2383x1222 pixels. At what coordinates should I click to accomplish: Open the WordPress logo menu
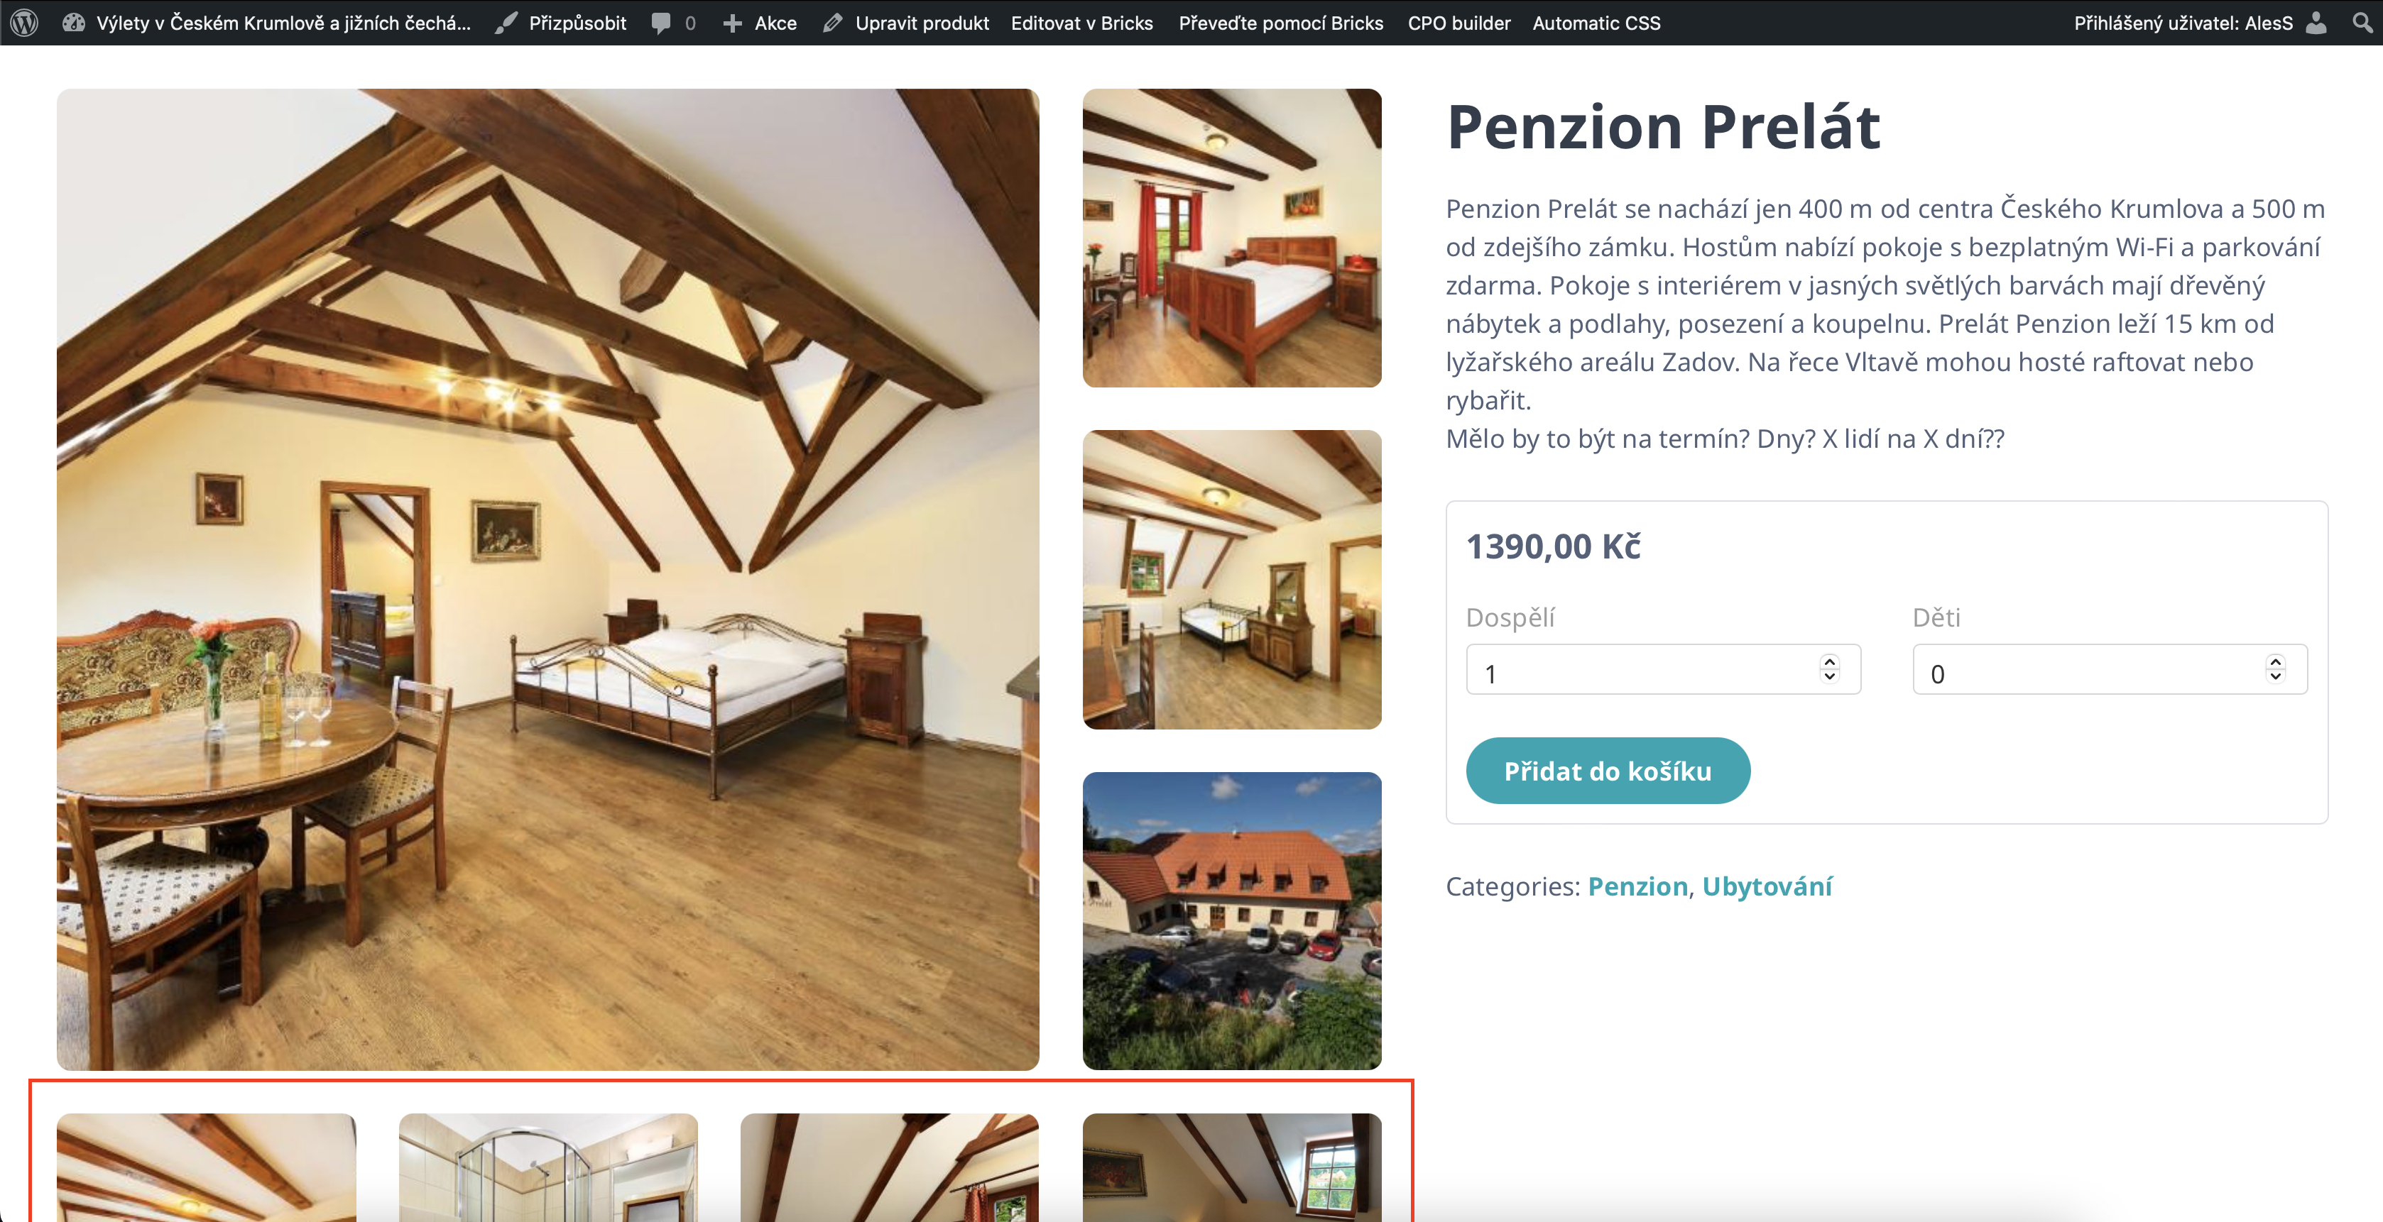coord(24,22)
